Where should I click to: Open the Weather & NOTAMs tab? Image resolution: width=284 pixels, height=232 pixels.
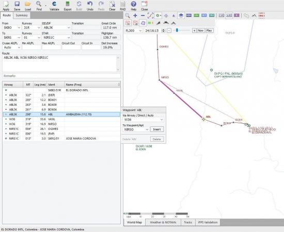pos(163,222)
